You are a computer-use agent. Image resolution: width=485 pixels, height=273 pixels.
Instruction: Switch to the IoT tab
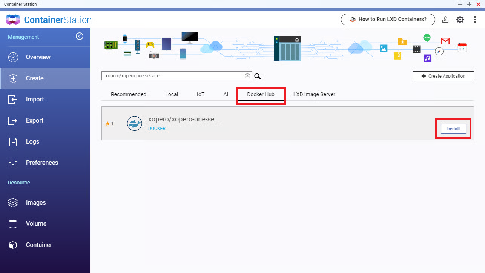pos(201,94)
